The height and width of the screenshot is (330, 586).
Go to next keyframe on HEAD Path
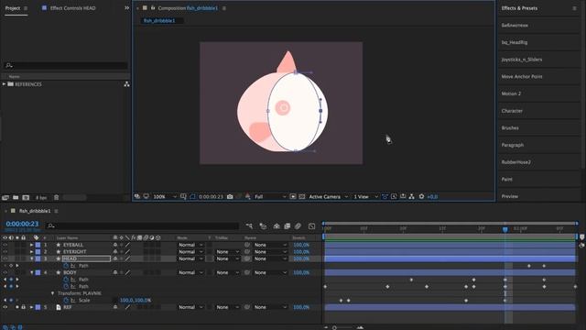[17, 266]
